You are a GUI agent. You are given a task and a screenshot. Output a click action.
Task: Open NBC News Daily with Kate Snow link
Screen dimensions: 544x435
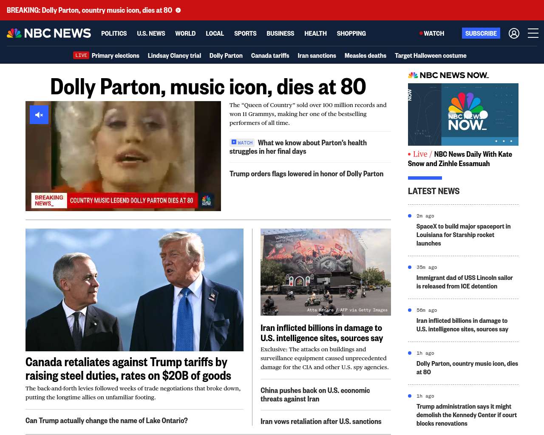[460, 159]
